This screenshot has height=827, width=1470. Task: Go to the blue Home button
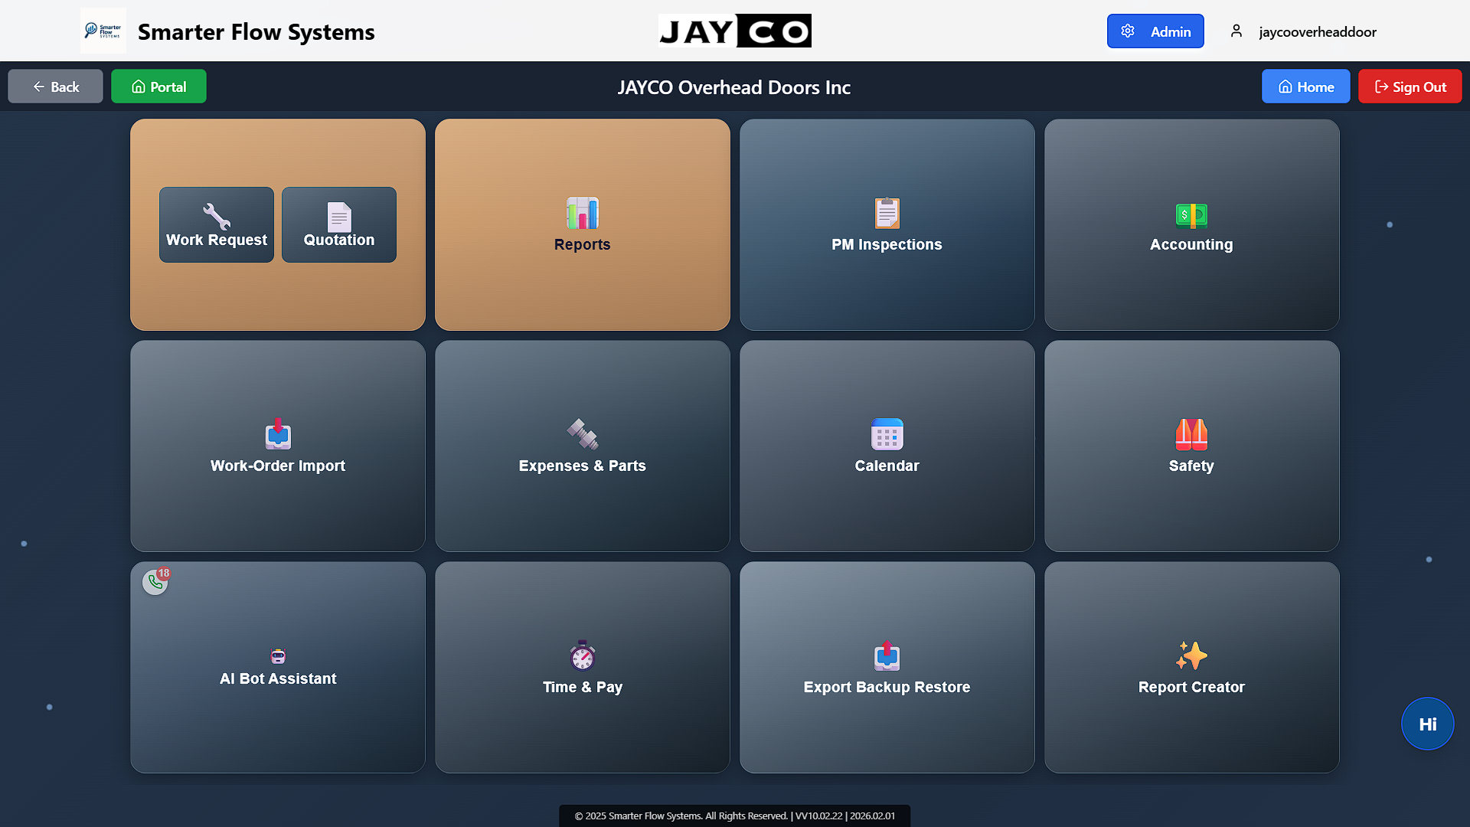pyautogui.click(x=1305, y=87)
